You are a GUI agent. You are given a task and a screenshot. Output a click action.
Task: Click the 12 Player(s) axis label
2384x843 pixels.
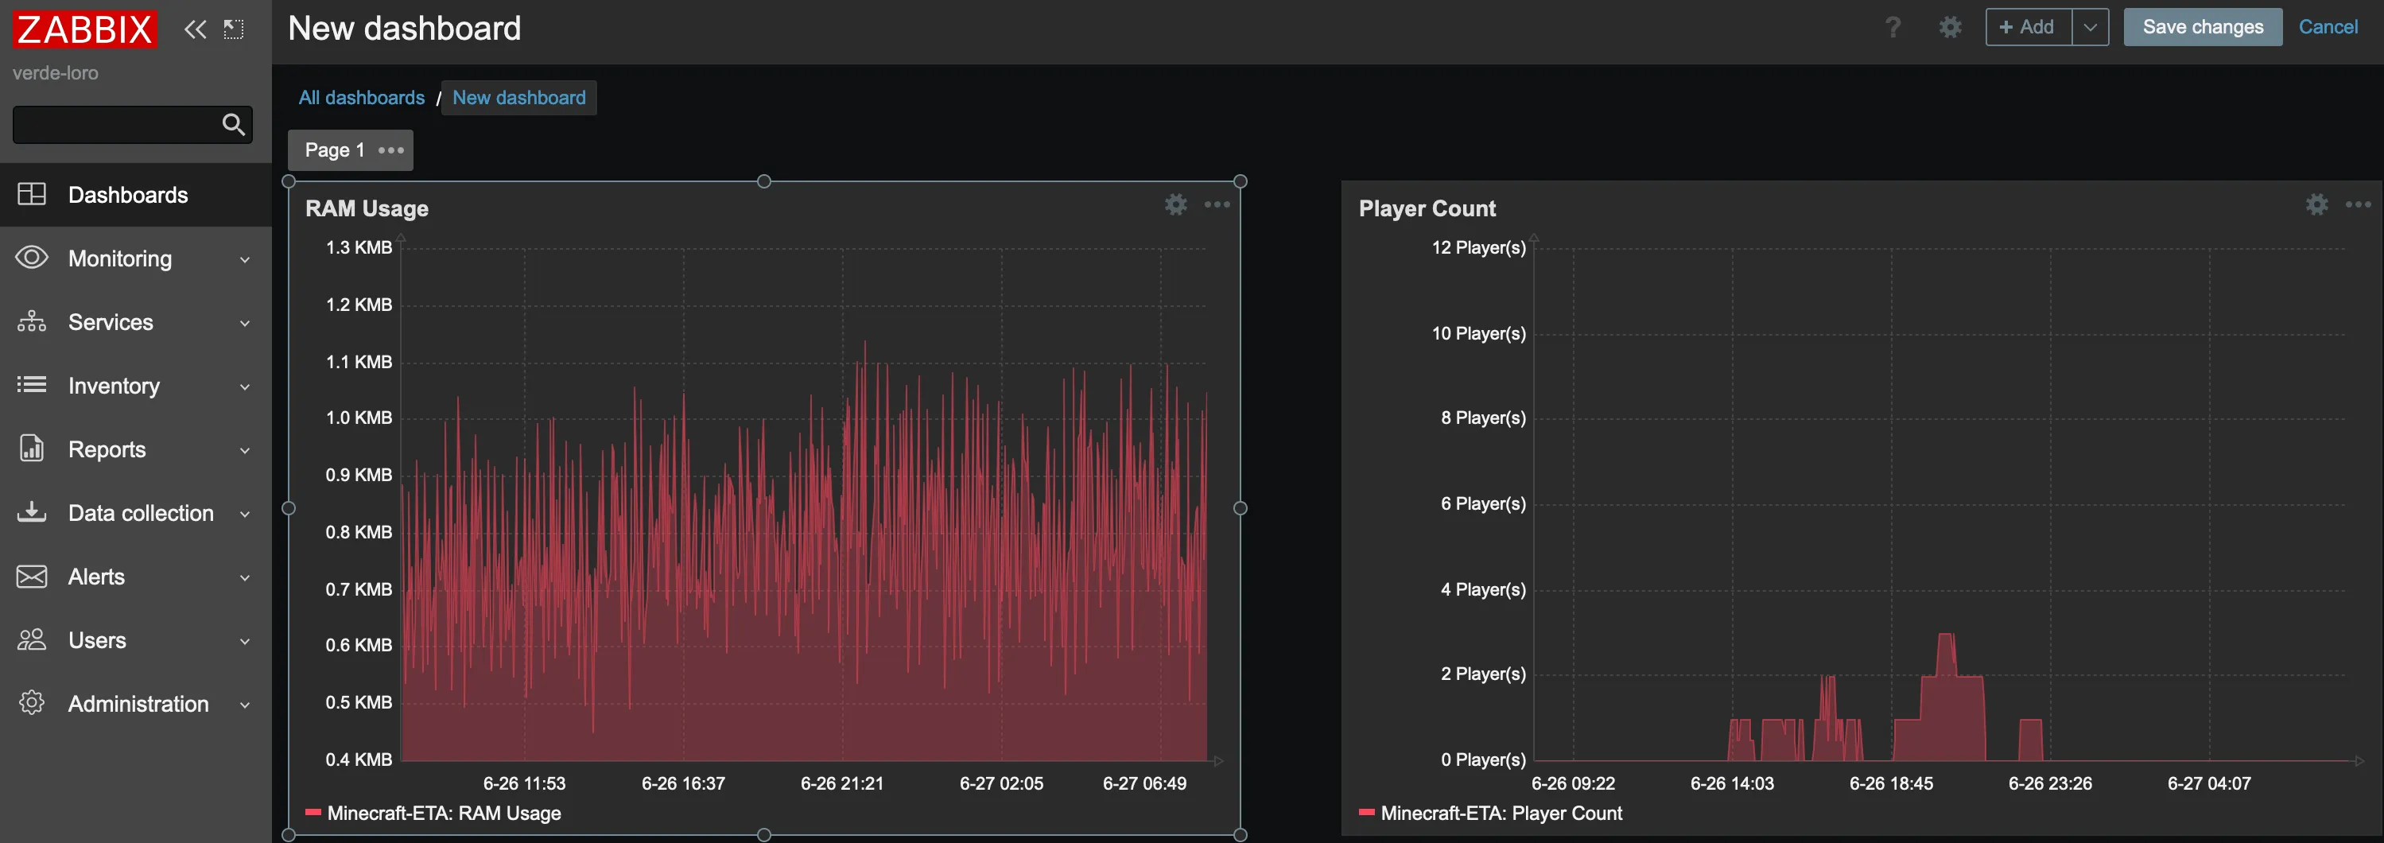pyautogui.click(x=1478, y=247)
